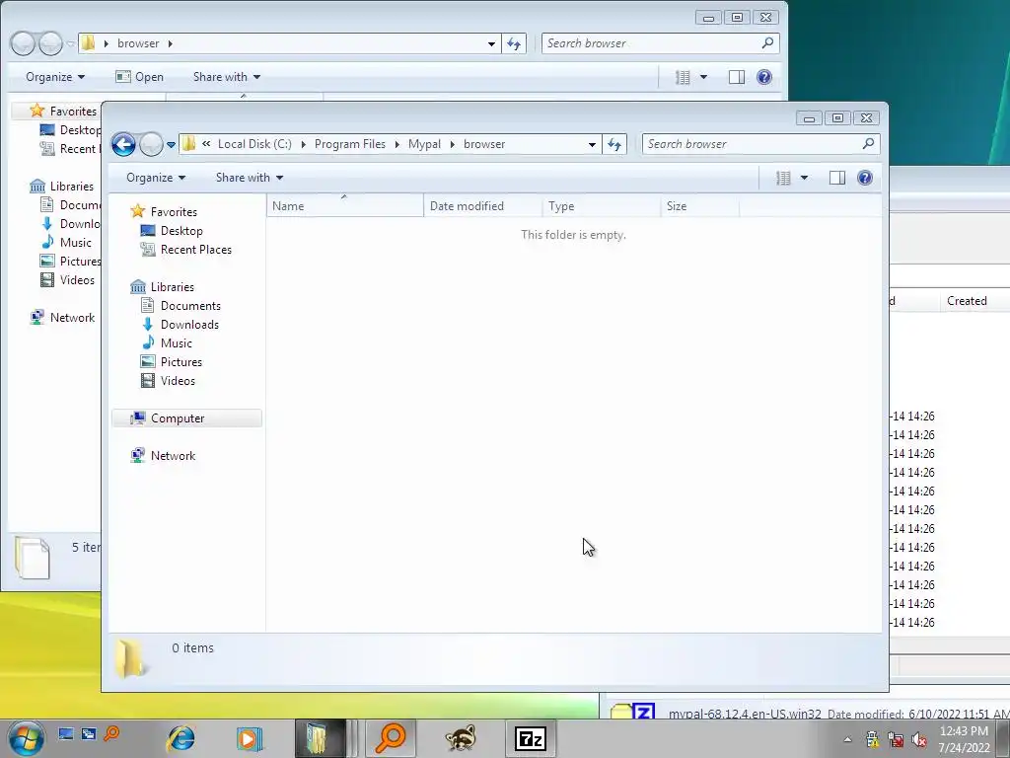Click Show Desktop icon in quick launch

[x=65, y=734]
